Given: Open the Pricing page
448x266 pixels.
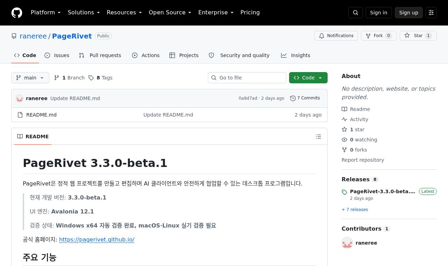Looking at the screenshot, I should (250, 13).
